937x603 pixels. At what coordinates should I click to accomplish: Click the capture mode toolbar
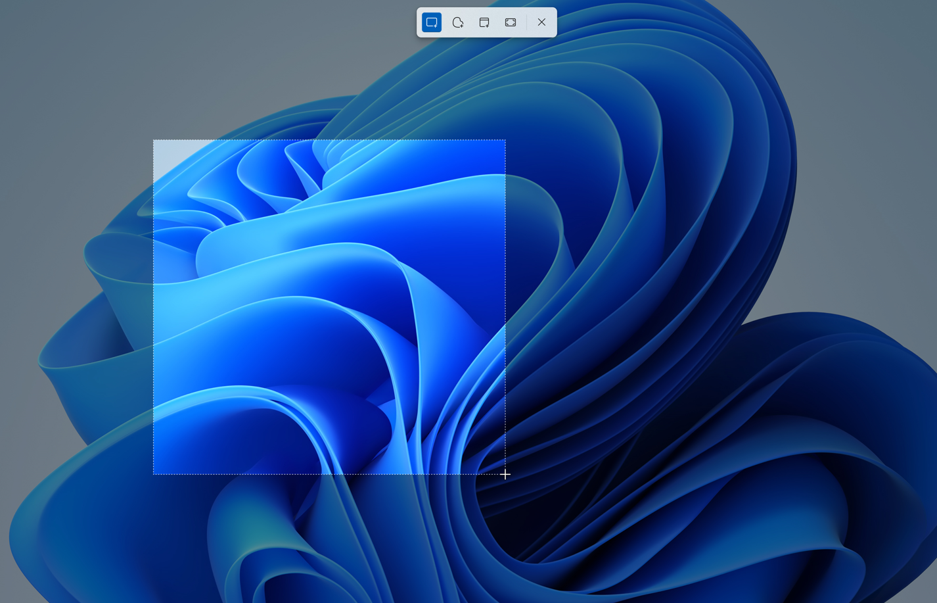(486, 22)
